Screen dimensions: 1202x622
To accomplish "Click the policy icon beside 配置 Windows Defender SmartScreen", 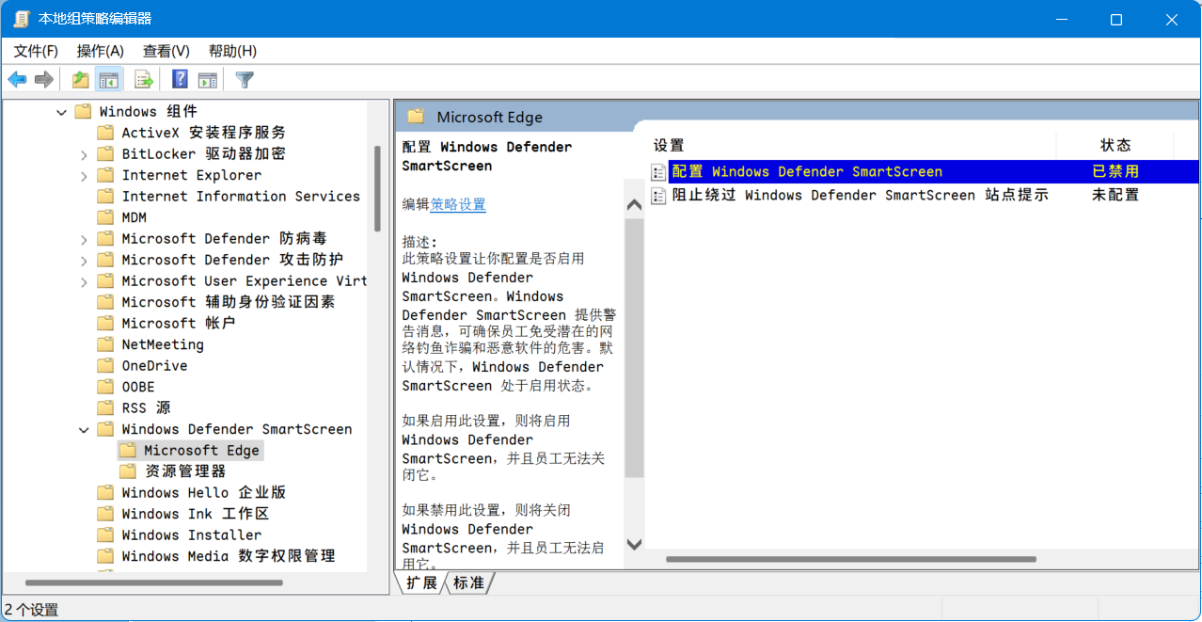I will coord(659,171).
